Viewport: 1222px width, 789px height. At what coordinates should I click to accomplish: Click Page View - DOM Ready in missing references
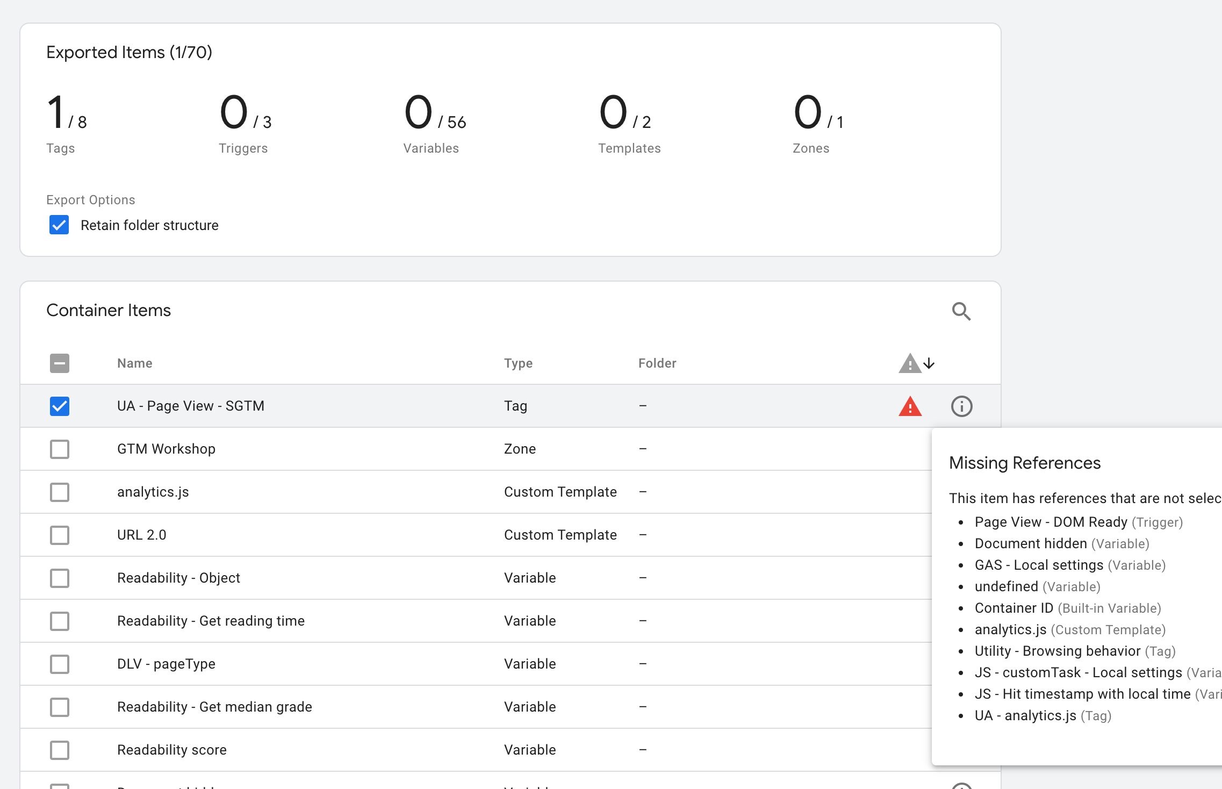(x=1079, y=522)
